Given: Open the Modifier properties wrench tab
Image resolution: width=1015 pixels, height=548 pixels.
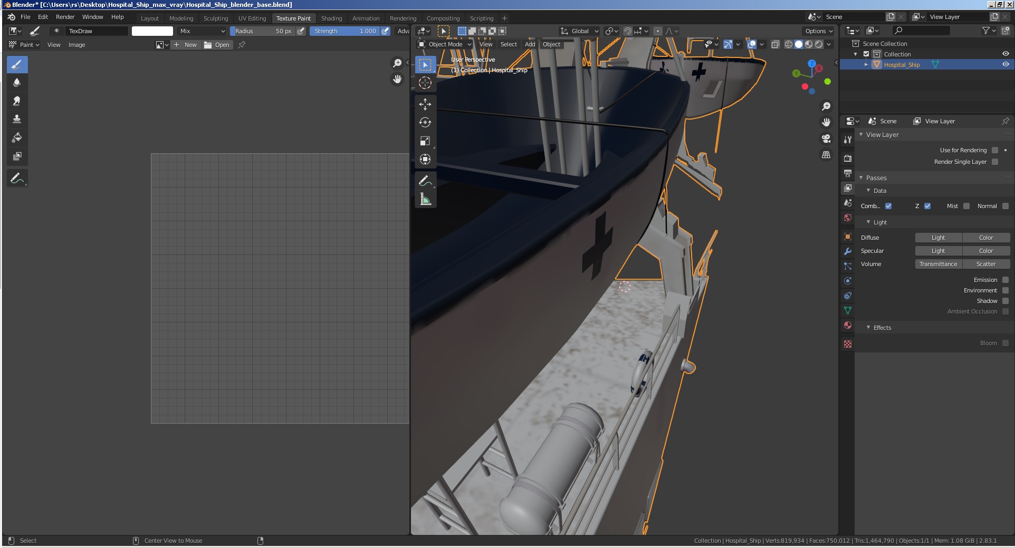Looking at the screenshot, I should click(848, 251).
